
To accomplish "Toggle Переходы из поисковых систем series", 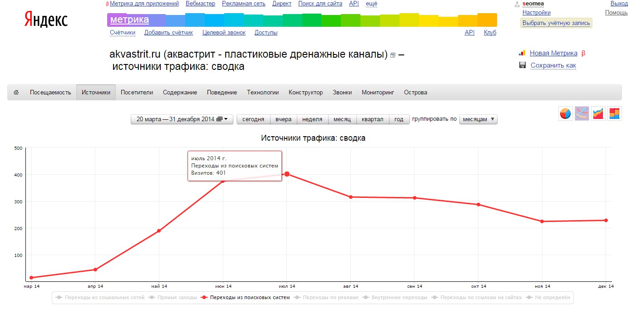I will pos(245,298).
